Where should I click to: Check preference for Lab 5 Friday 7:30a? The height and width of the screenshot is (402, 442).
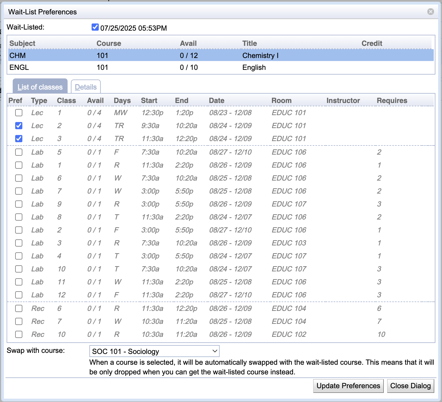(19, 152)
